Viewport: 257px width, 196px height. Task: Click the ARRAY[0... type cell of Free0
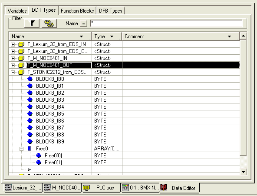coord(107,149)
